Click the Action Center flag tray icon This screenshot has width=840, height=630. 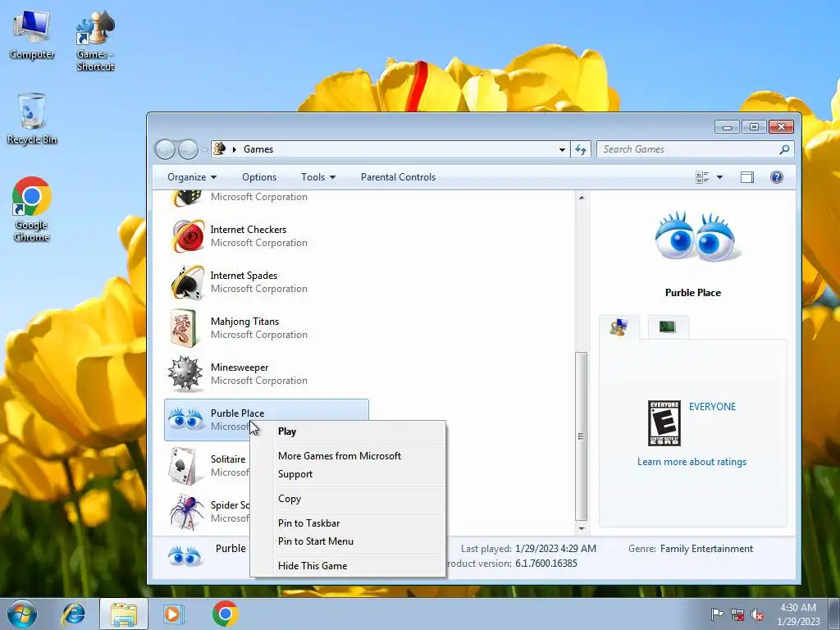click(717, 614)
